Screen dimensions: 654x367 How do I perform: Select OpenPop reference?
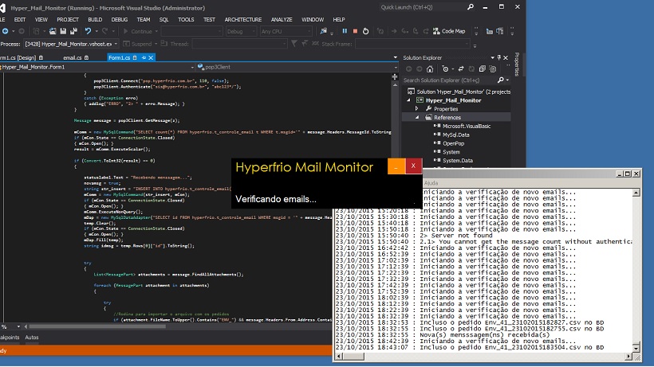coord(453,143)
